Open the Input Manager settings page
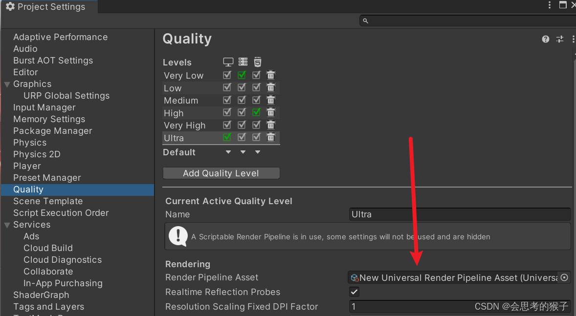576x316 pixels. tap(45, 107)
